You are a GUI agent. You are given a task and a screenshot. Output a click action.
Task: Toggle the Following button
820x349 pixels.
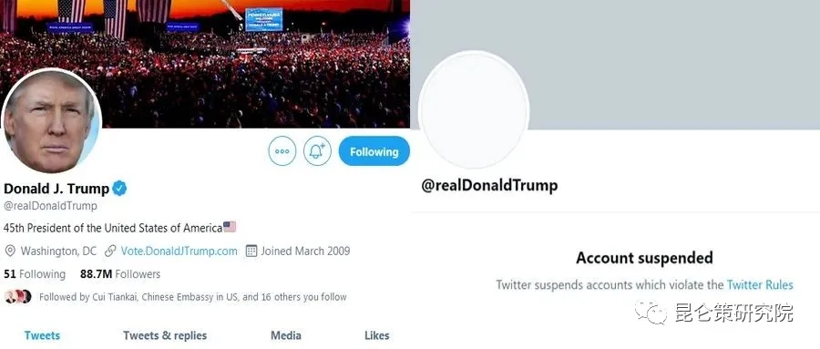point(374,152)
